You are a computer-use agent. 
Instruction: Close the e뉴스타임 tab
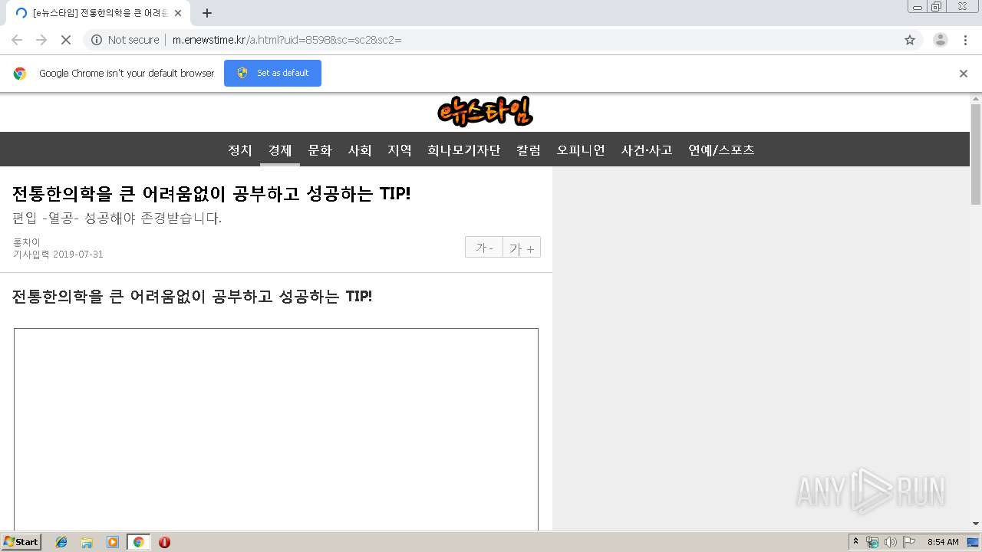(178, 13)
